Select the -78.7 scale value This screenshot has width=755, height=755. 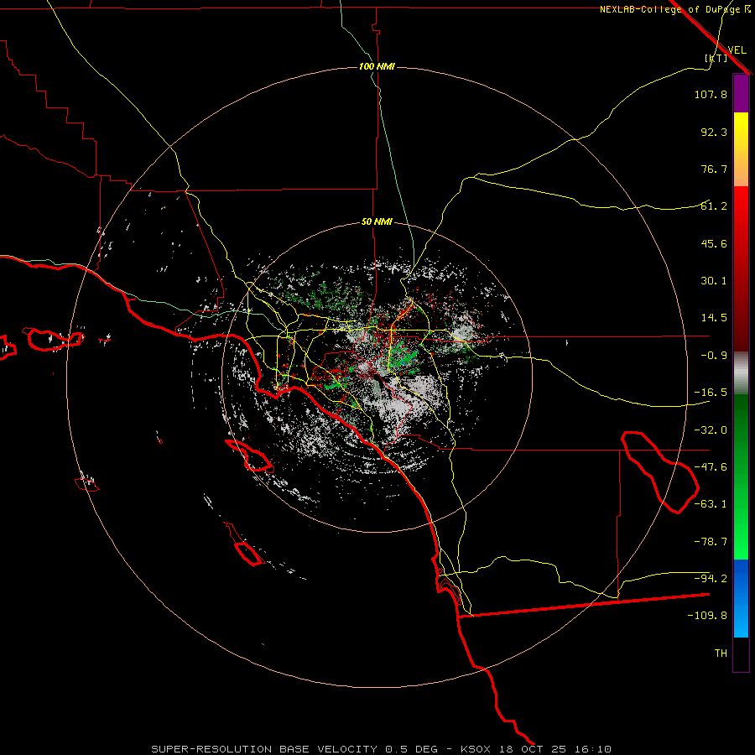pos(711,542)
